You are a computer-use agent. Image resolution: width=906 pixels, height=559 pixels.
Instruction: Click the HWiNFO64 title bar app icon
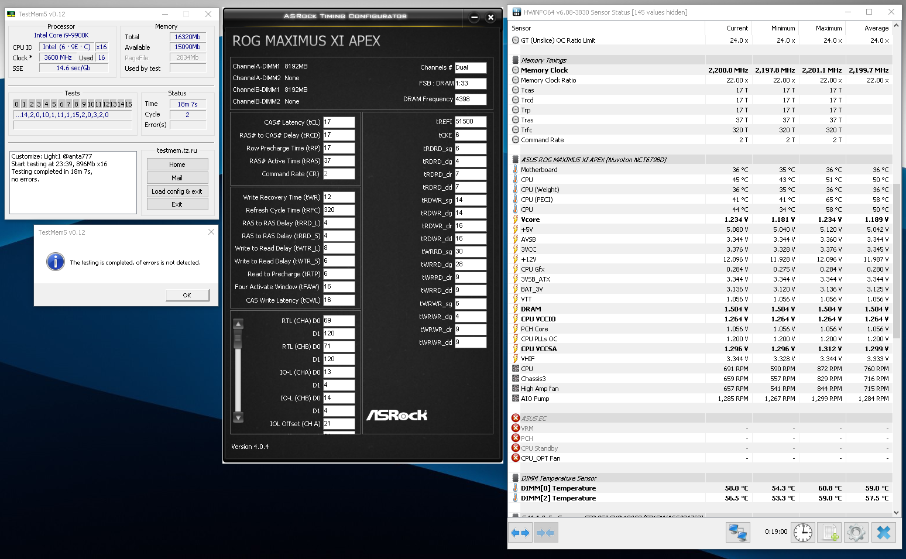click(x=517, y=12)
